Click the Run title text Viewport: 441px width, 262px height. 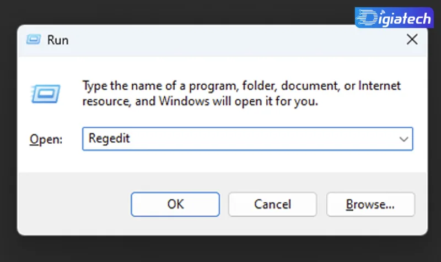pyautogui.click(x=58, y=40)
